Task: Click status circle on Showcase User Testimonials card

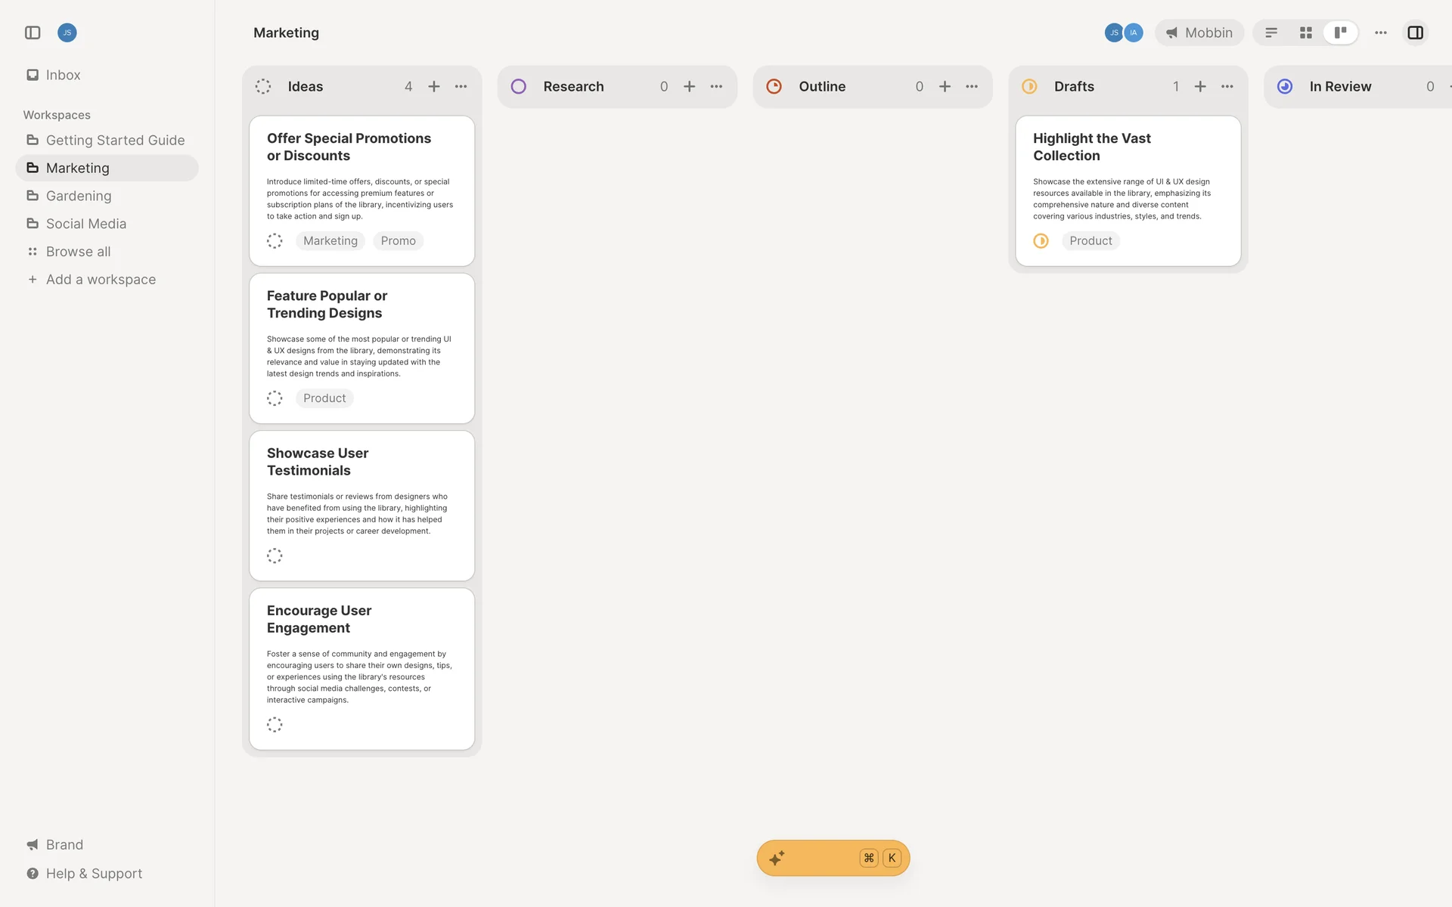Action: click(275, 556)
